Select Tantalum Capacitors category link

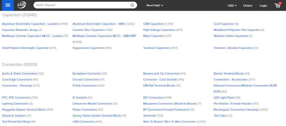[156, 48]
